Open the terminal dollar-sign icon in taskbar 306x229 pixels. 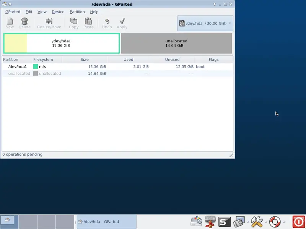pyautogui.click(x=225, y=222)
